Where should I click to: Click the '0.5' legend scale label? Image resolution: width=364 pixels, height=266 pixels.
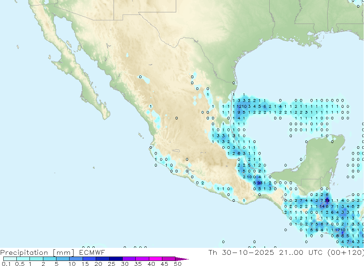tap(20, 264)
